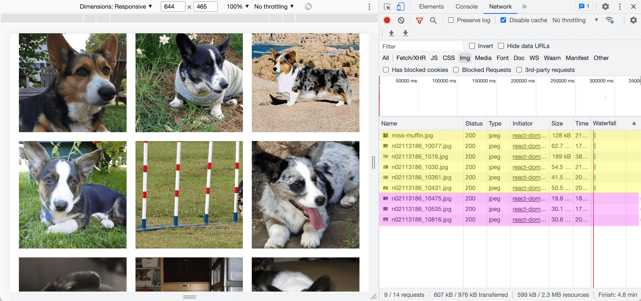The width and height of the screenshot is (641, 301).
Task: Filter requests by Manifest
Action: pyautogui.click(x=577, y=58)
